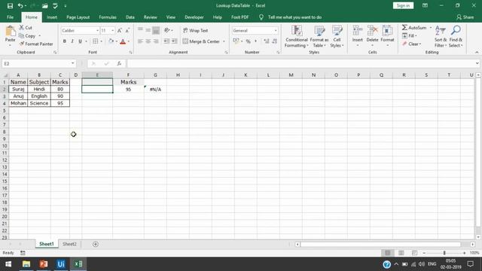Viewport: 482px width, 271px height.
Task: Open Cell Styles gallery
Action: pyautogui.click(x=337, y=37)
